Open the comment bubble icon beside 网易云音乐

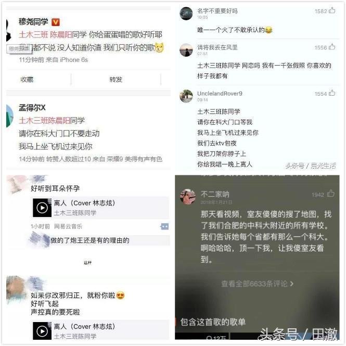coord(164,226)
